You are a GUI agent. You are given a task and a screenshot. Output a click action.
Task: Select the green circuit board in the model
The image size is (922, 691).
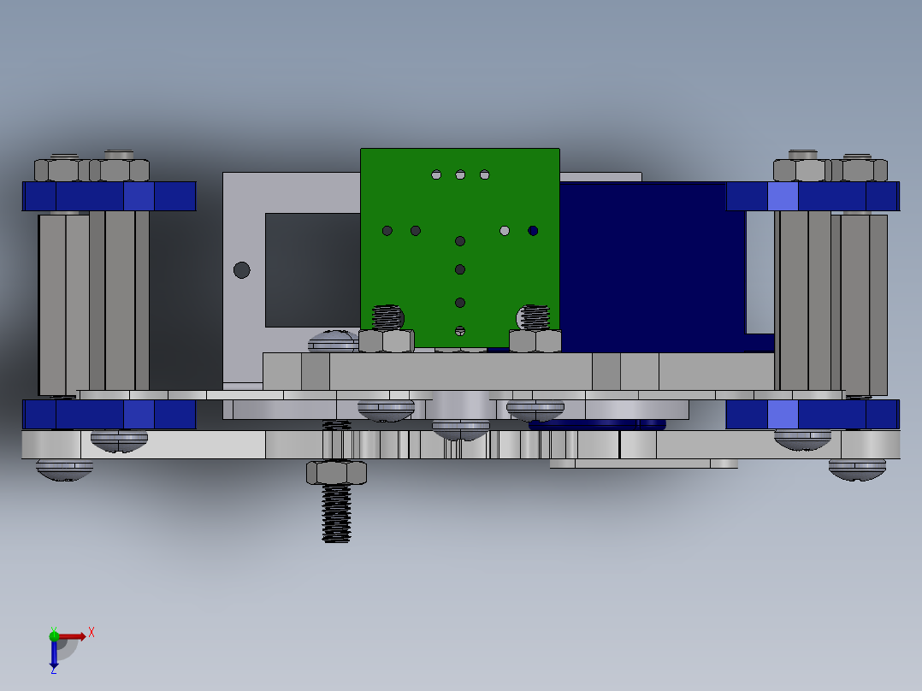(460, 247)
